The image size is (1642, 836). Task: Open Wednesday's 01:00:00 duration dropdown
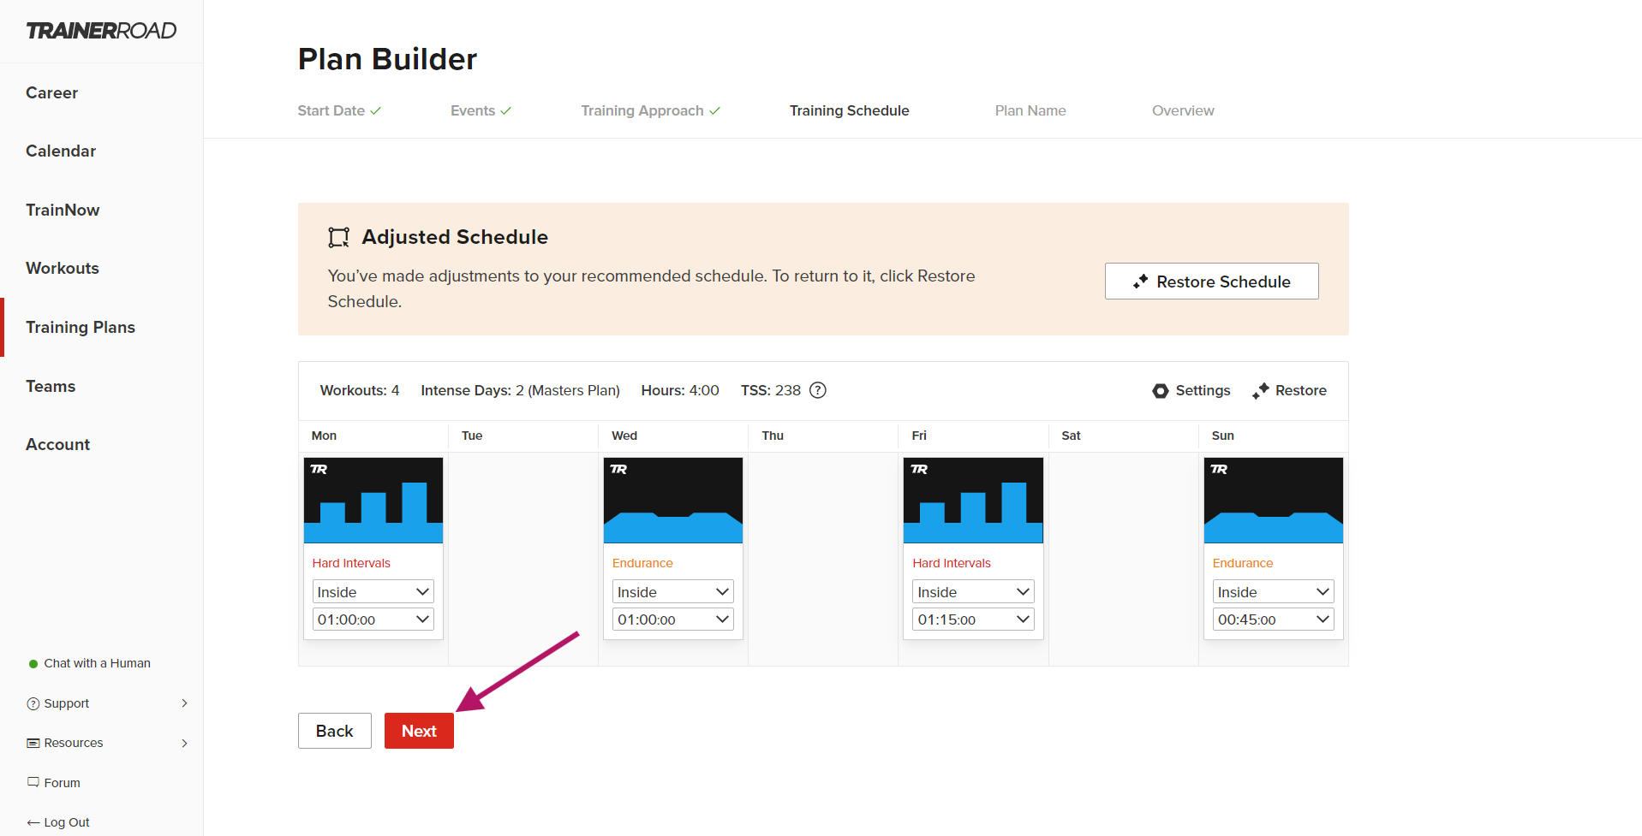coord(673,619)
